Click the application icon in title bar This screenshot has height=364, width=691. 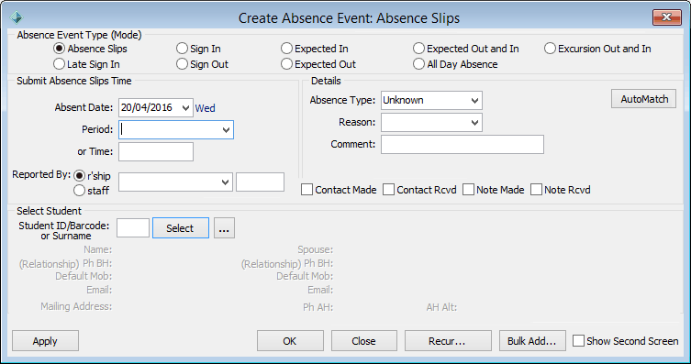[17, 17]
